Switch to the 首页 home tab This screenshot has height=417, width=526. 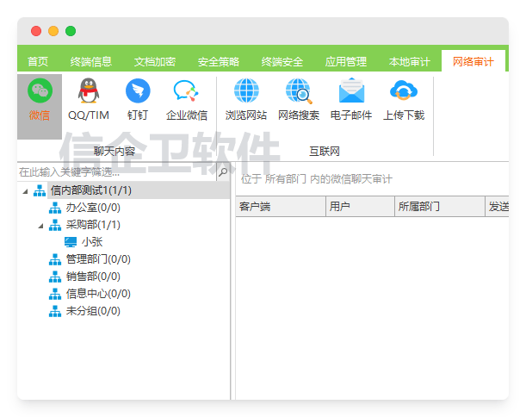38,62
